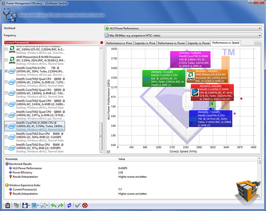Click the green plus icon in Workload box
The height and width of the screenshot is (211, 266).
click(x=107, y=28)
